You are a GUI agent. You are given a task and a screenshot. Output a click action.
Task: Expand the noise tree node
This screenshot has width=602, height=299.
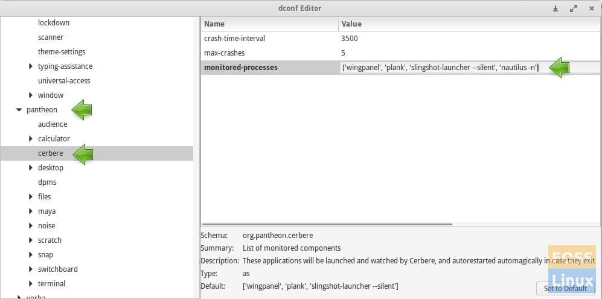(31, 225)
